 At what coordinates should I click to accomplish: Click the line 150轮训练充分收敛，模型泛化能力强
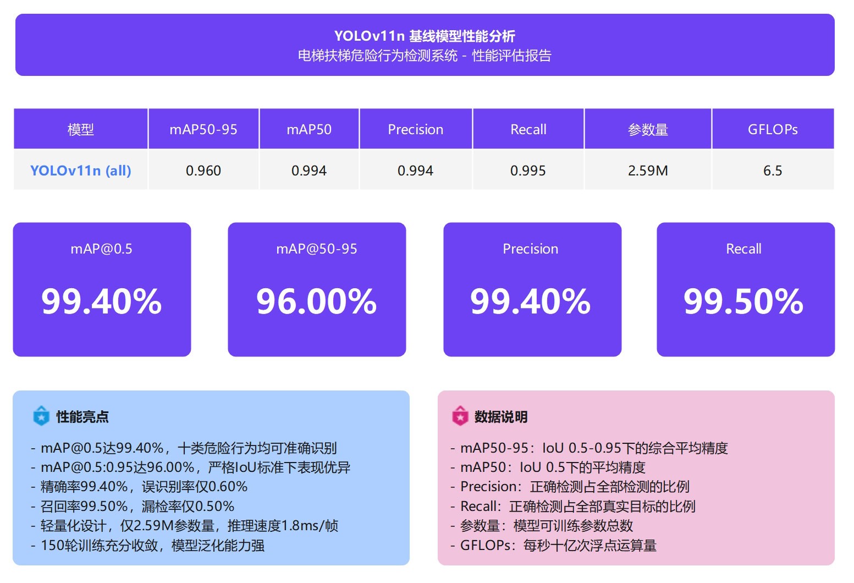pos(148,546)
